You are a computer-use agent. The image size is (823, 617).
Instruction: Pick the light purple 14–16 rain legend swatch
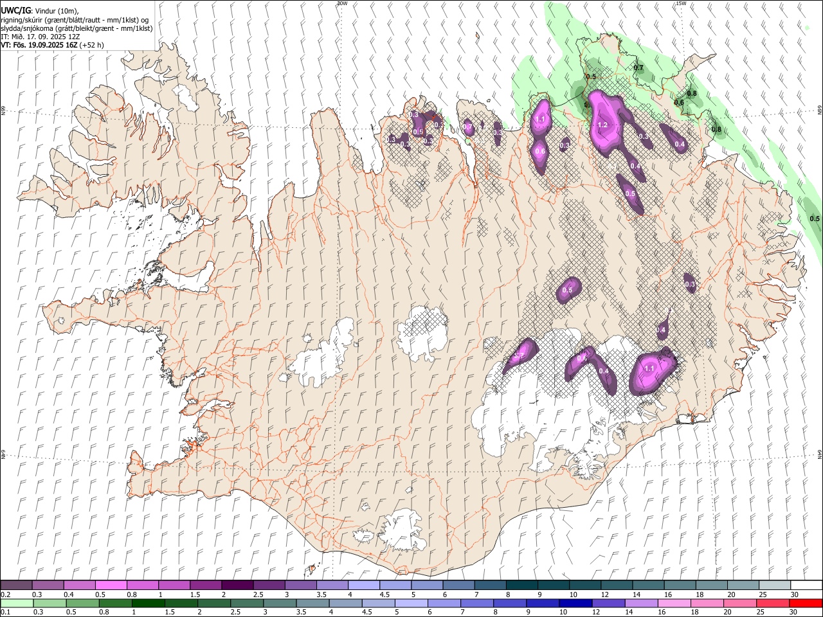(x=642, y=603)
